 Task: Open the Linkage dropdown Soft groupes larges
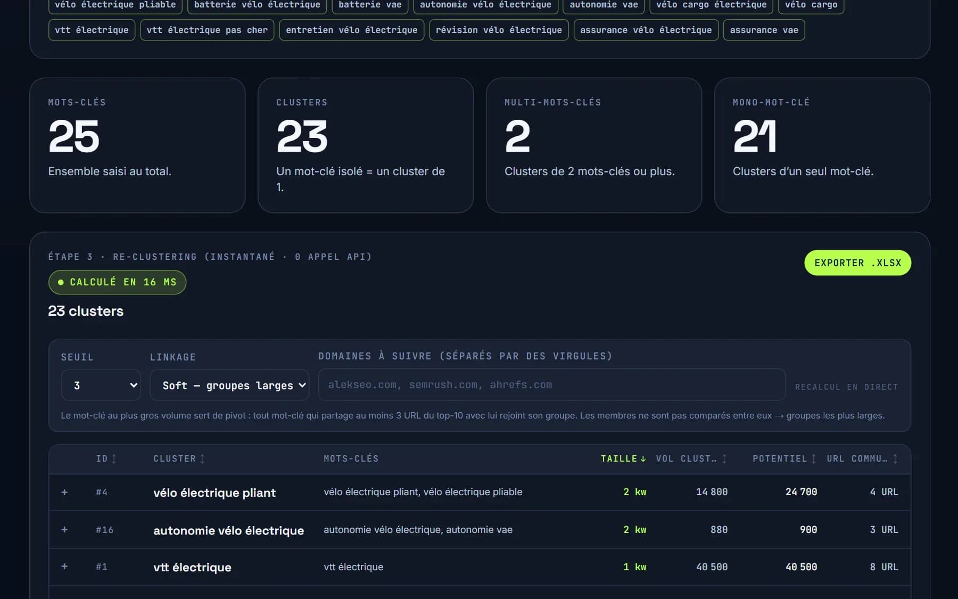pos(229,385)
